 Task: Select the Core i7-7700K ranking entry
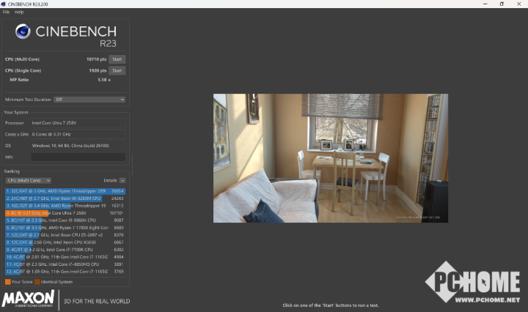[x=65, y=250]
